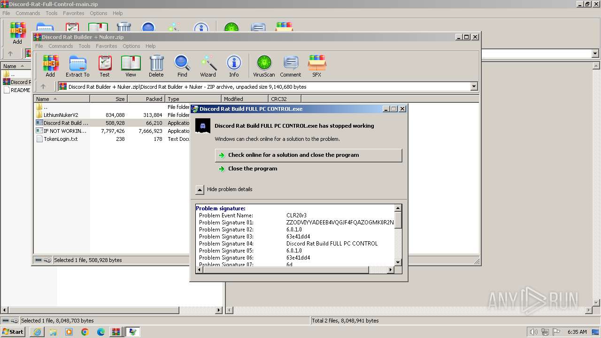This screenshot has height=338, width=601.
Task: Click the problem details horizontal scrollbar thumb
Action: point(285,269)
